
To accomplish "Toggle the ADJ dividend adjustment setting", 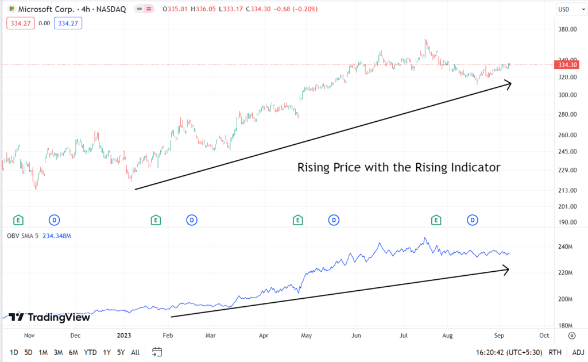I will pyautogui.click(x=578, y=352).
